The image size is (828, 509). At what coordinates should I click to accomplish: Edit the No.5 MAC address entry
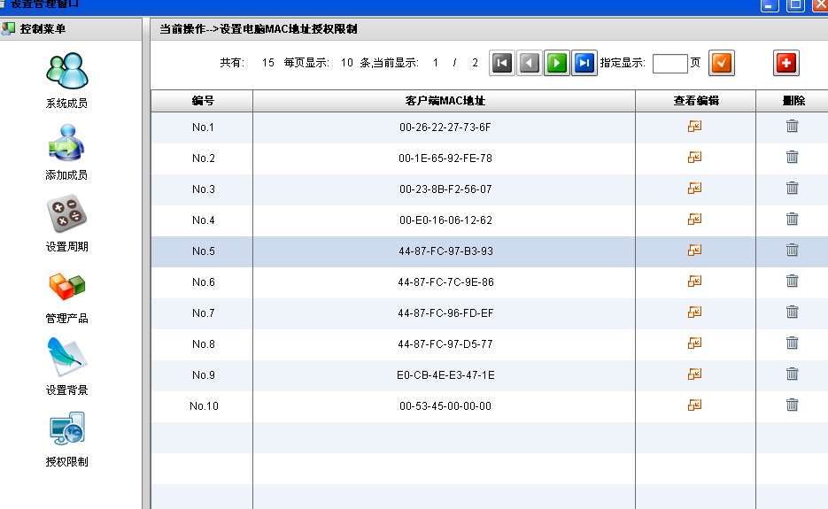click(695, 251)
